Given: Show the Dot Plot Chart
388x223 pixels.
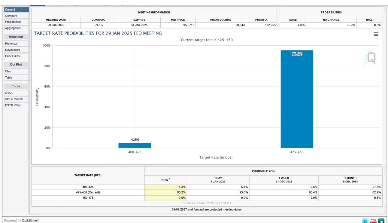Looking at the screenshot, I should pyautogui.click(x=17, y=72).
